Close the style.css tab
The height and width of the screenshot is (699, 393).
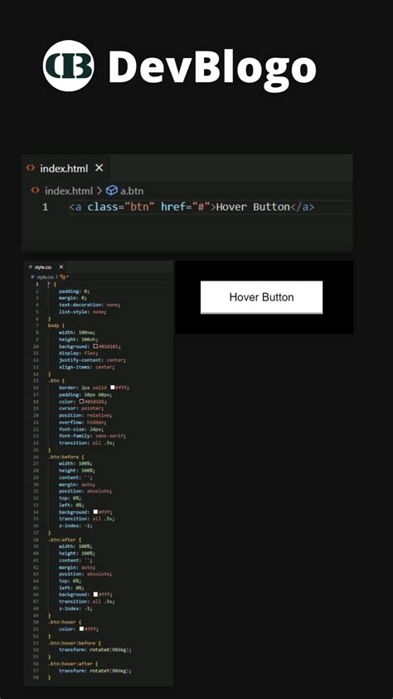click(x=61, y=267)
